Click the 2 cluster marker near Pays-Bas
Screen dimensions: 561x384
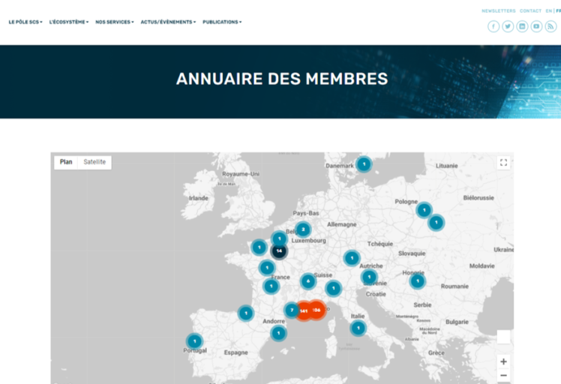tap(303, 229)
